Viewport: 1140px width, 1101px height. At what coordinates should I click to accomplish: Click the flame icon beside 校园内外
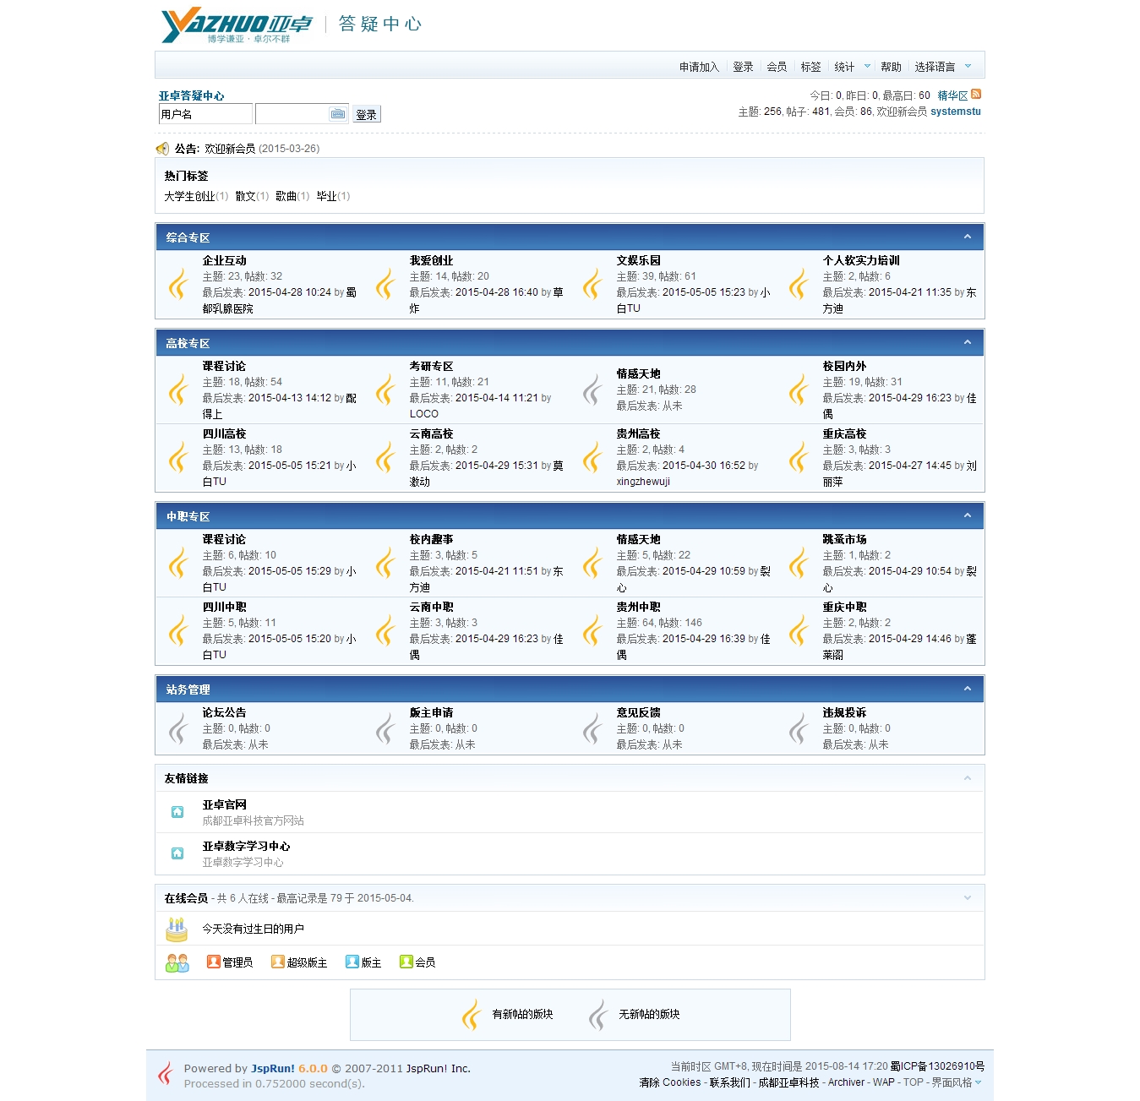tap(798, 390)
